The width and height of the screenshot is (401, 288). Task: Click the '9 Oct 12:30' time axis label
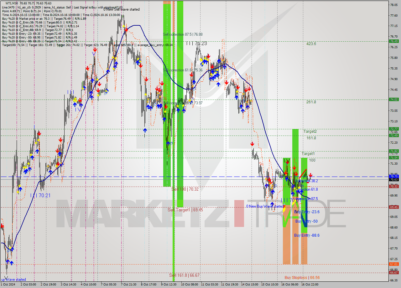point(169,285)
